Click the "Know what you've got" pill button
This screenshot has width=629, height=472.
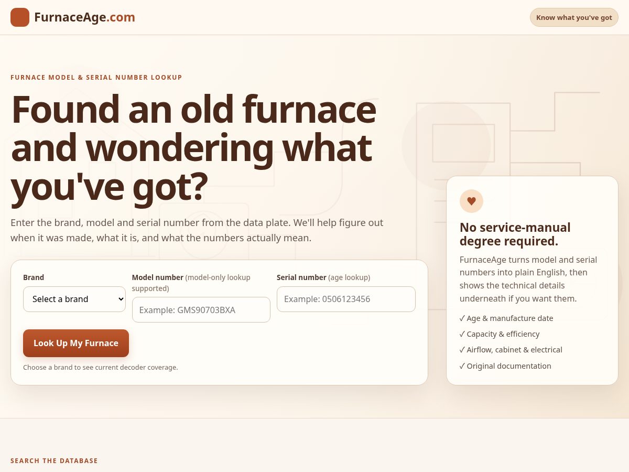click(x=574, y=17)
